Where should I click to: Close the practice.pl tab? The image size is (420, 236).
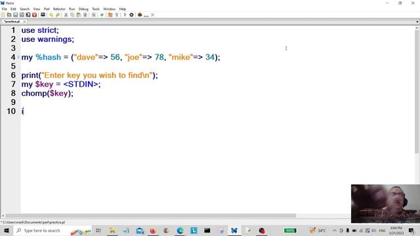pos(24,22)
